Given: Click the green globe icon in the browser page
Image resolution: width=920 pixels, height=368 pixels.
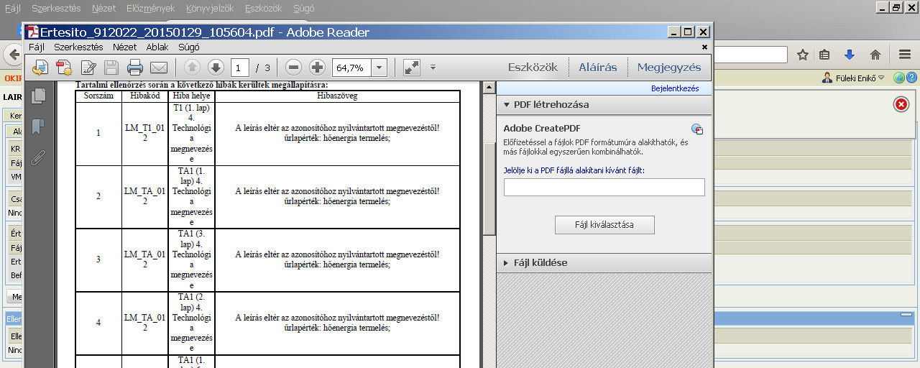Looking at the screenshot, I should pyautogui.click(x=898, y=78).
